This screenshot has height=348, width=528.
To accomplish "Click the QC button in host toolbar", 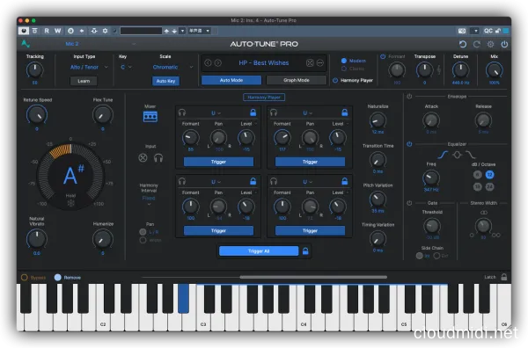I will coord(488,31).
